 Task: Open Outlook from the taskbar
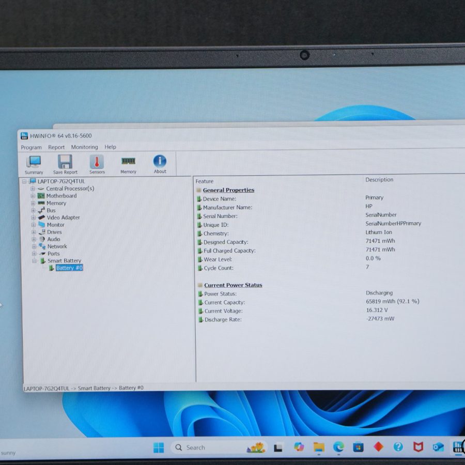pyautogui.click(x=438, y=447)
